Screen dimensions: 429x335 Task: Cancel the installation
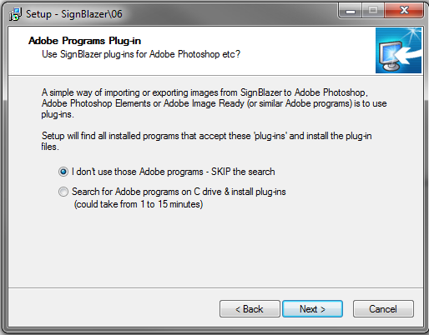383,308
